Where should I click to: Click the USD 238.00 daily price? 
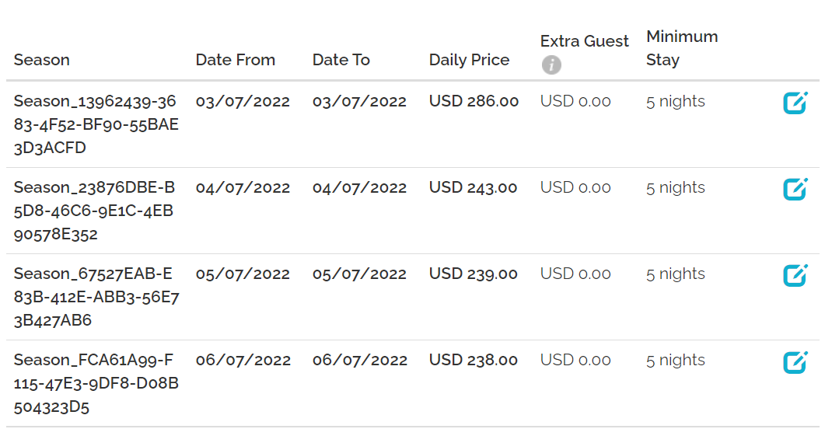click(474, 361)
